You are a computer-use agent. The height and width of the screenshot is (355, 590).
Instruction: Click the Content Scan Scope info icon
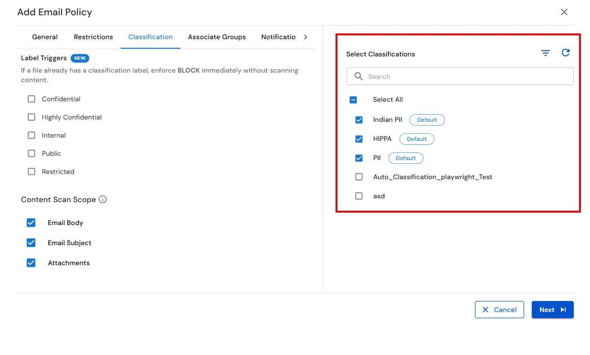[x=103, y=199]
